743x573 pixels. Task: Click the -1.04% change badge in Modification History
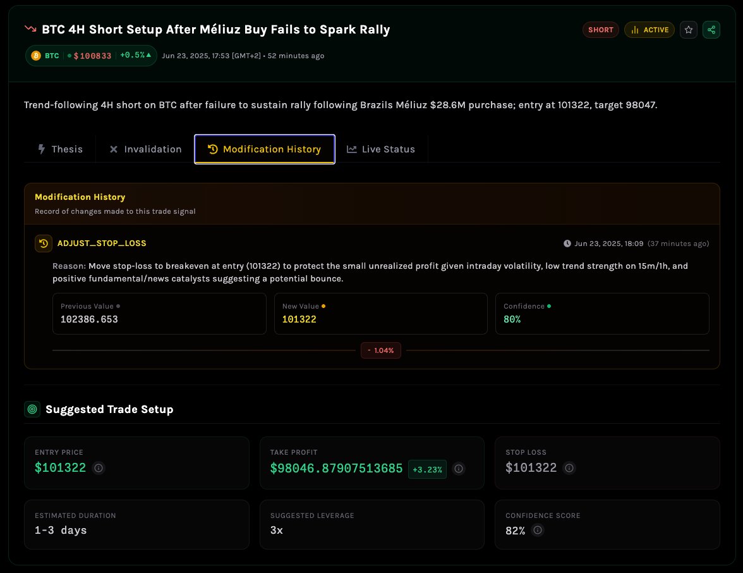click(x=381, y=350)
